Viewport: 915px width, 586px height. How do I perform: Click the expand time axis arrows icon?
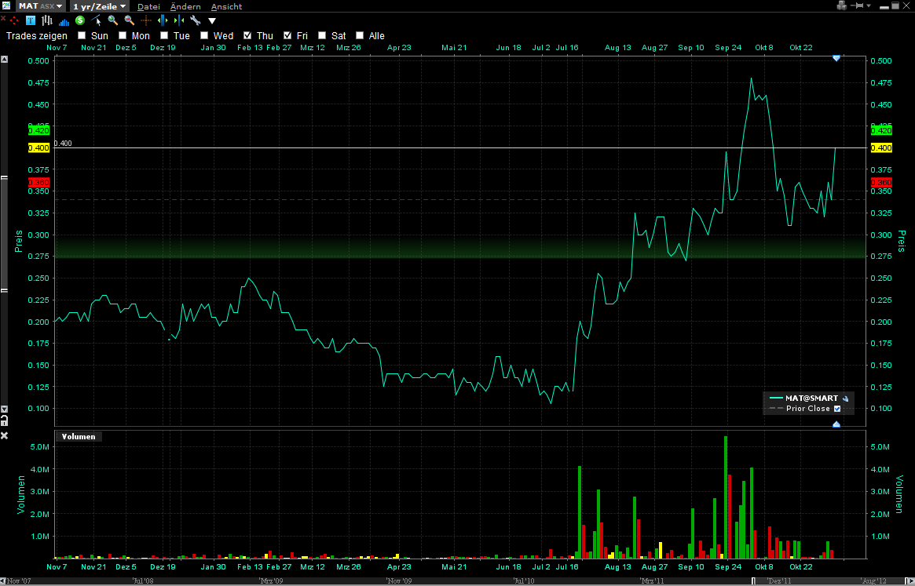pos(163,20)
